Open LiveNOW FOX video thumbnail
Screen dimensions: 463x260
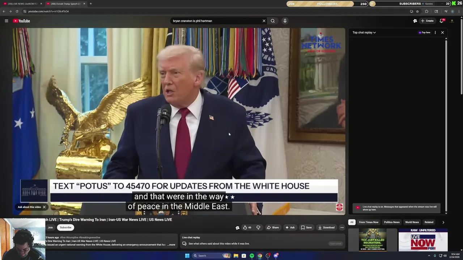pyautogui.click(x=423, y=240)
